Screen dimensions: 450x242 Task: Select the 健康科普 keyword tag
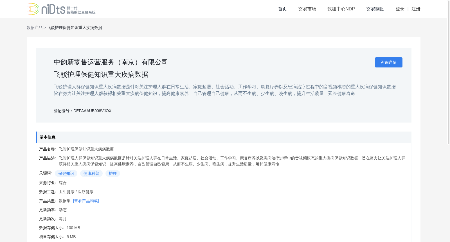tap(91, 173)
